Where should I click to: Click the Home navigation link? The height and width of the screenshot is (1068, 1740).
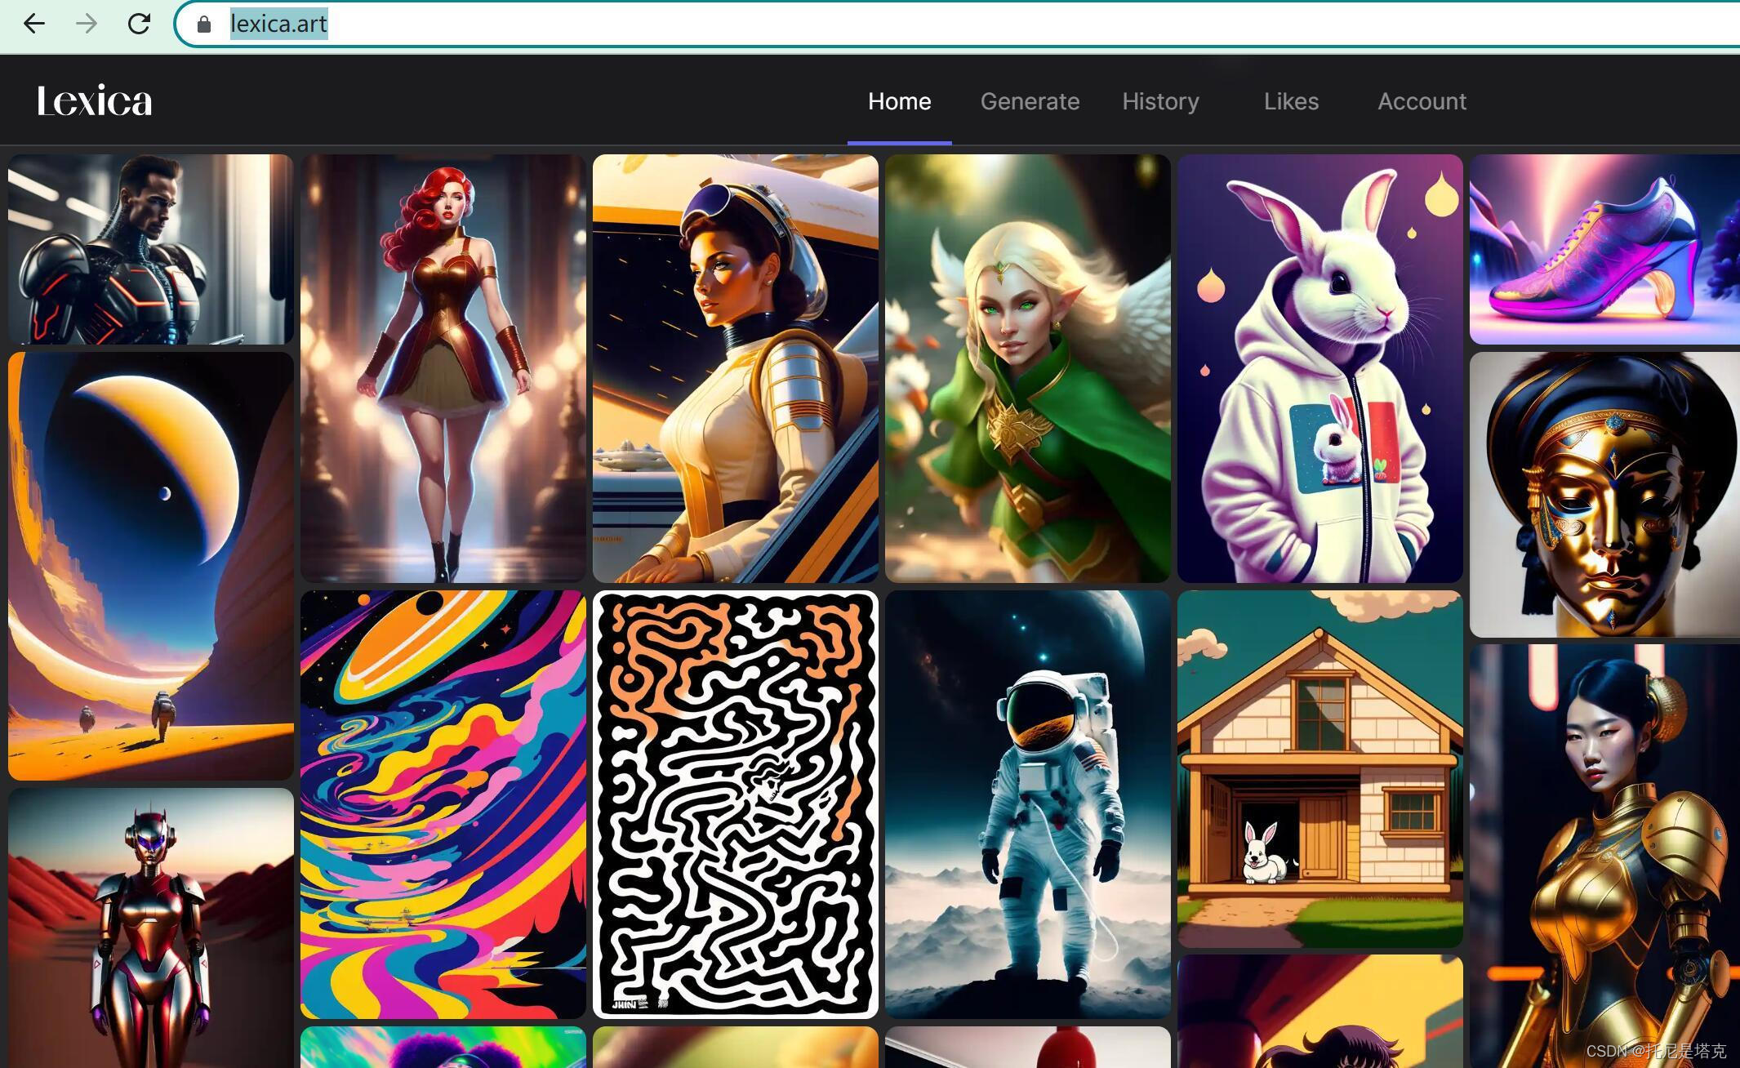[x=900, y=100]
